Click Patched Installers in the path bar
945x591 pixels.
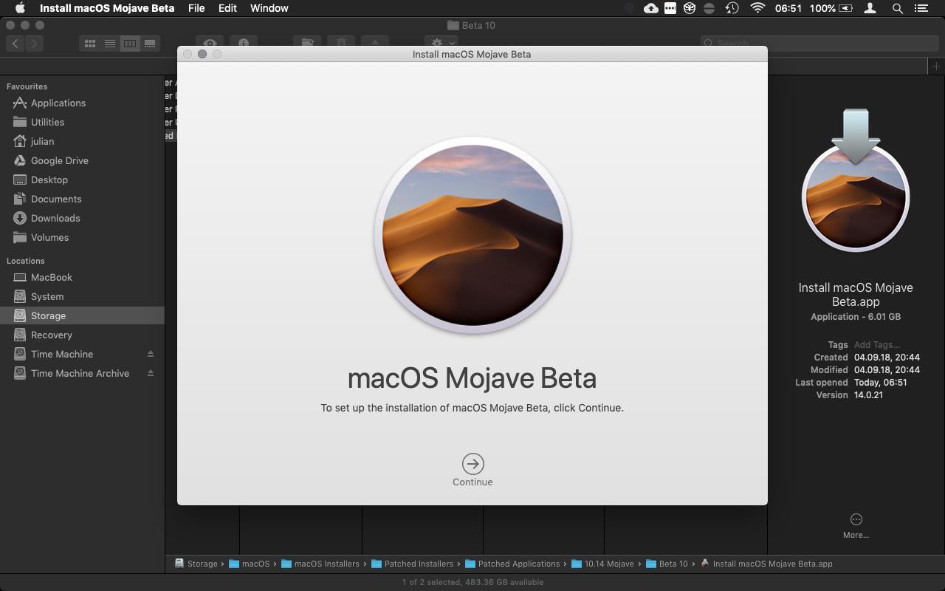click(413, 564)
